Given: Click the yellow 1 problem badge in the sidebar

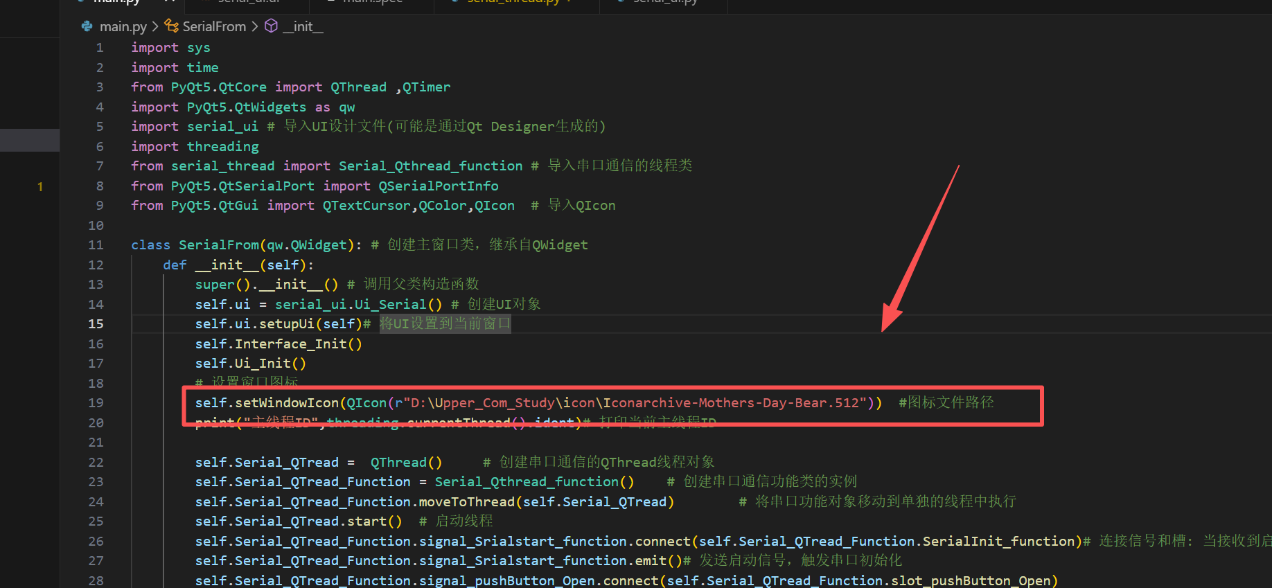Looking at the screenshot, I should point(40,186).
